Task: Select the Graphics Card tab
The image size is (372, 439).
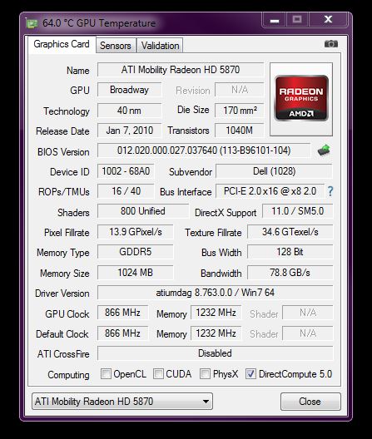Action: [x=62, y=44]
